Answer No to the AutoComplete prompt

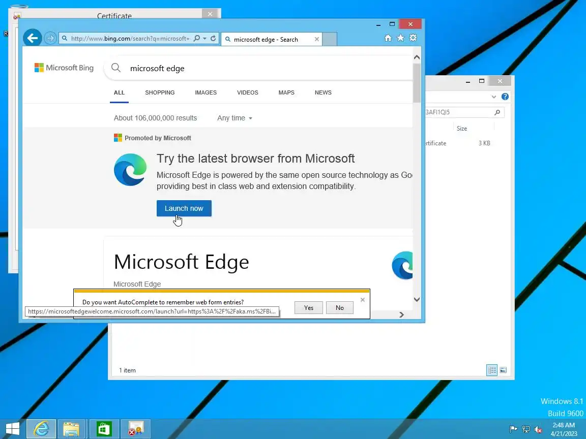339,307
